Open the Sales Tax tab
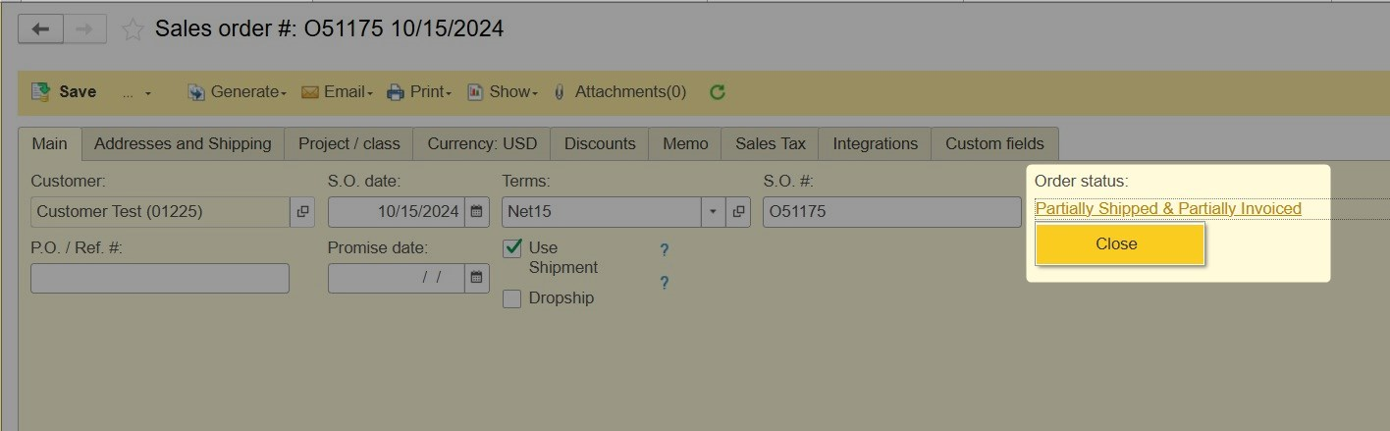This screenshot has width=1390, height=431. click(x=771, y=143)
